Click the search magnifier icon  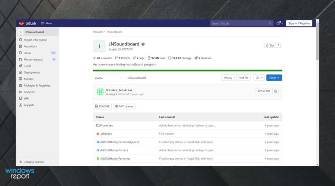pyautogui.click(x=270, y=23)
